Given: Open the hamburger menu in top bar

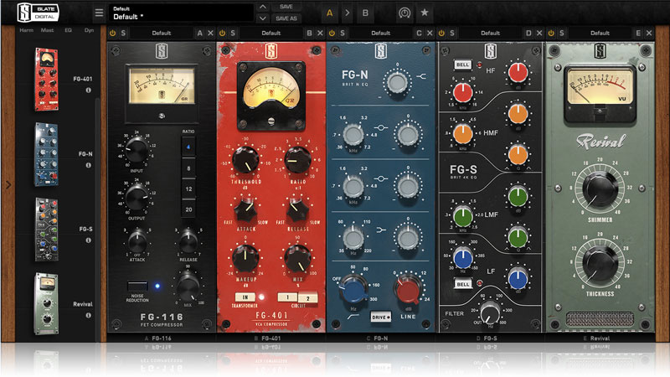Looking at the screenshot, I should pyautogui.click(x=100, y=13).
